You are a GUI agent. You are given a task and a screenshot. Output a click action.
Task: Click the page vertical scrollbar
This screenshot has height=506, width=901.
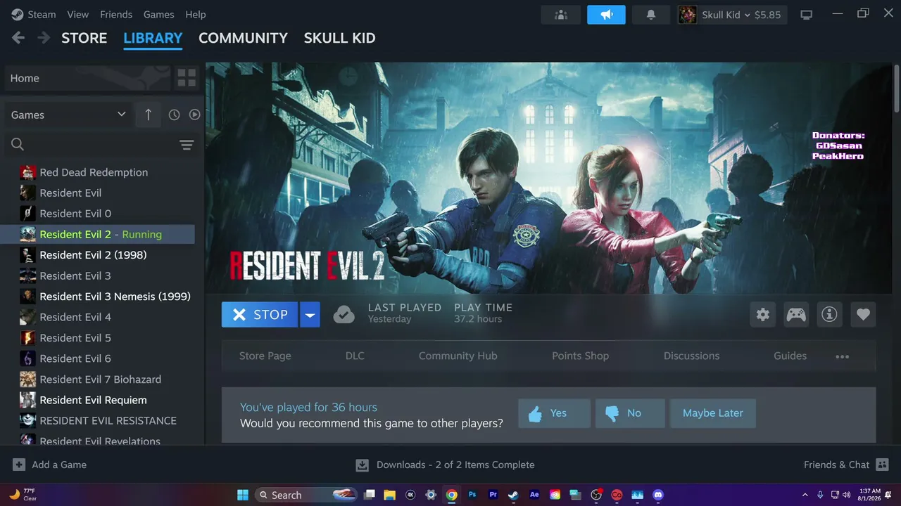point(896,88)
